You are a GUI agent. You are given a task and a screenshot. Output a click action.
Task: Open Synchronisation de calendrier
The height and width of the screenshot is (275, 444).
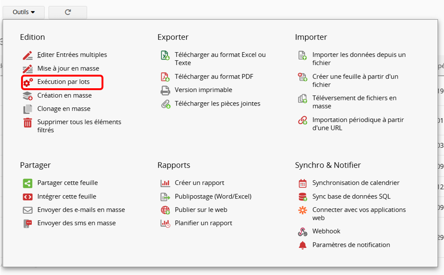(x=356, y=183)
